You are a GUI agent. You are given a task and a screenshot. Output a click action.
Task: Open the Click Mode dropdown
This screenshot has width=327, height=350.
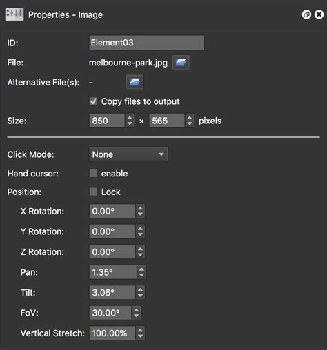(x=128, y=154)
